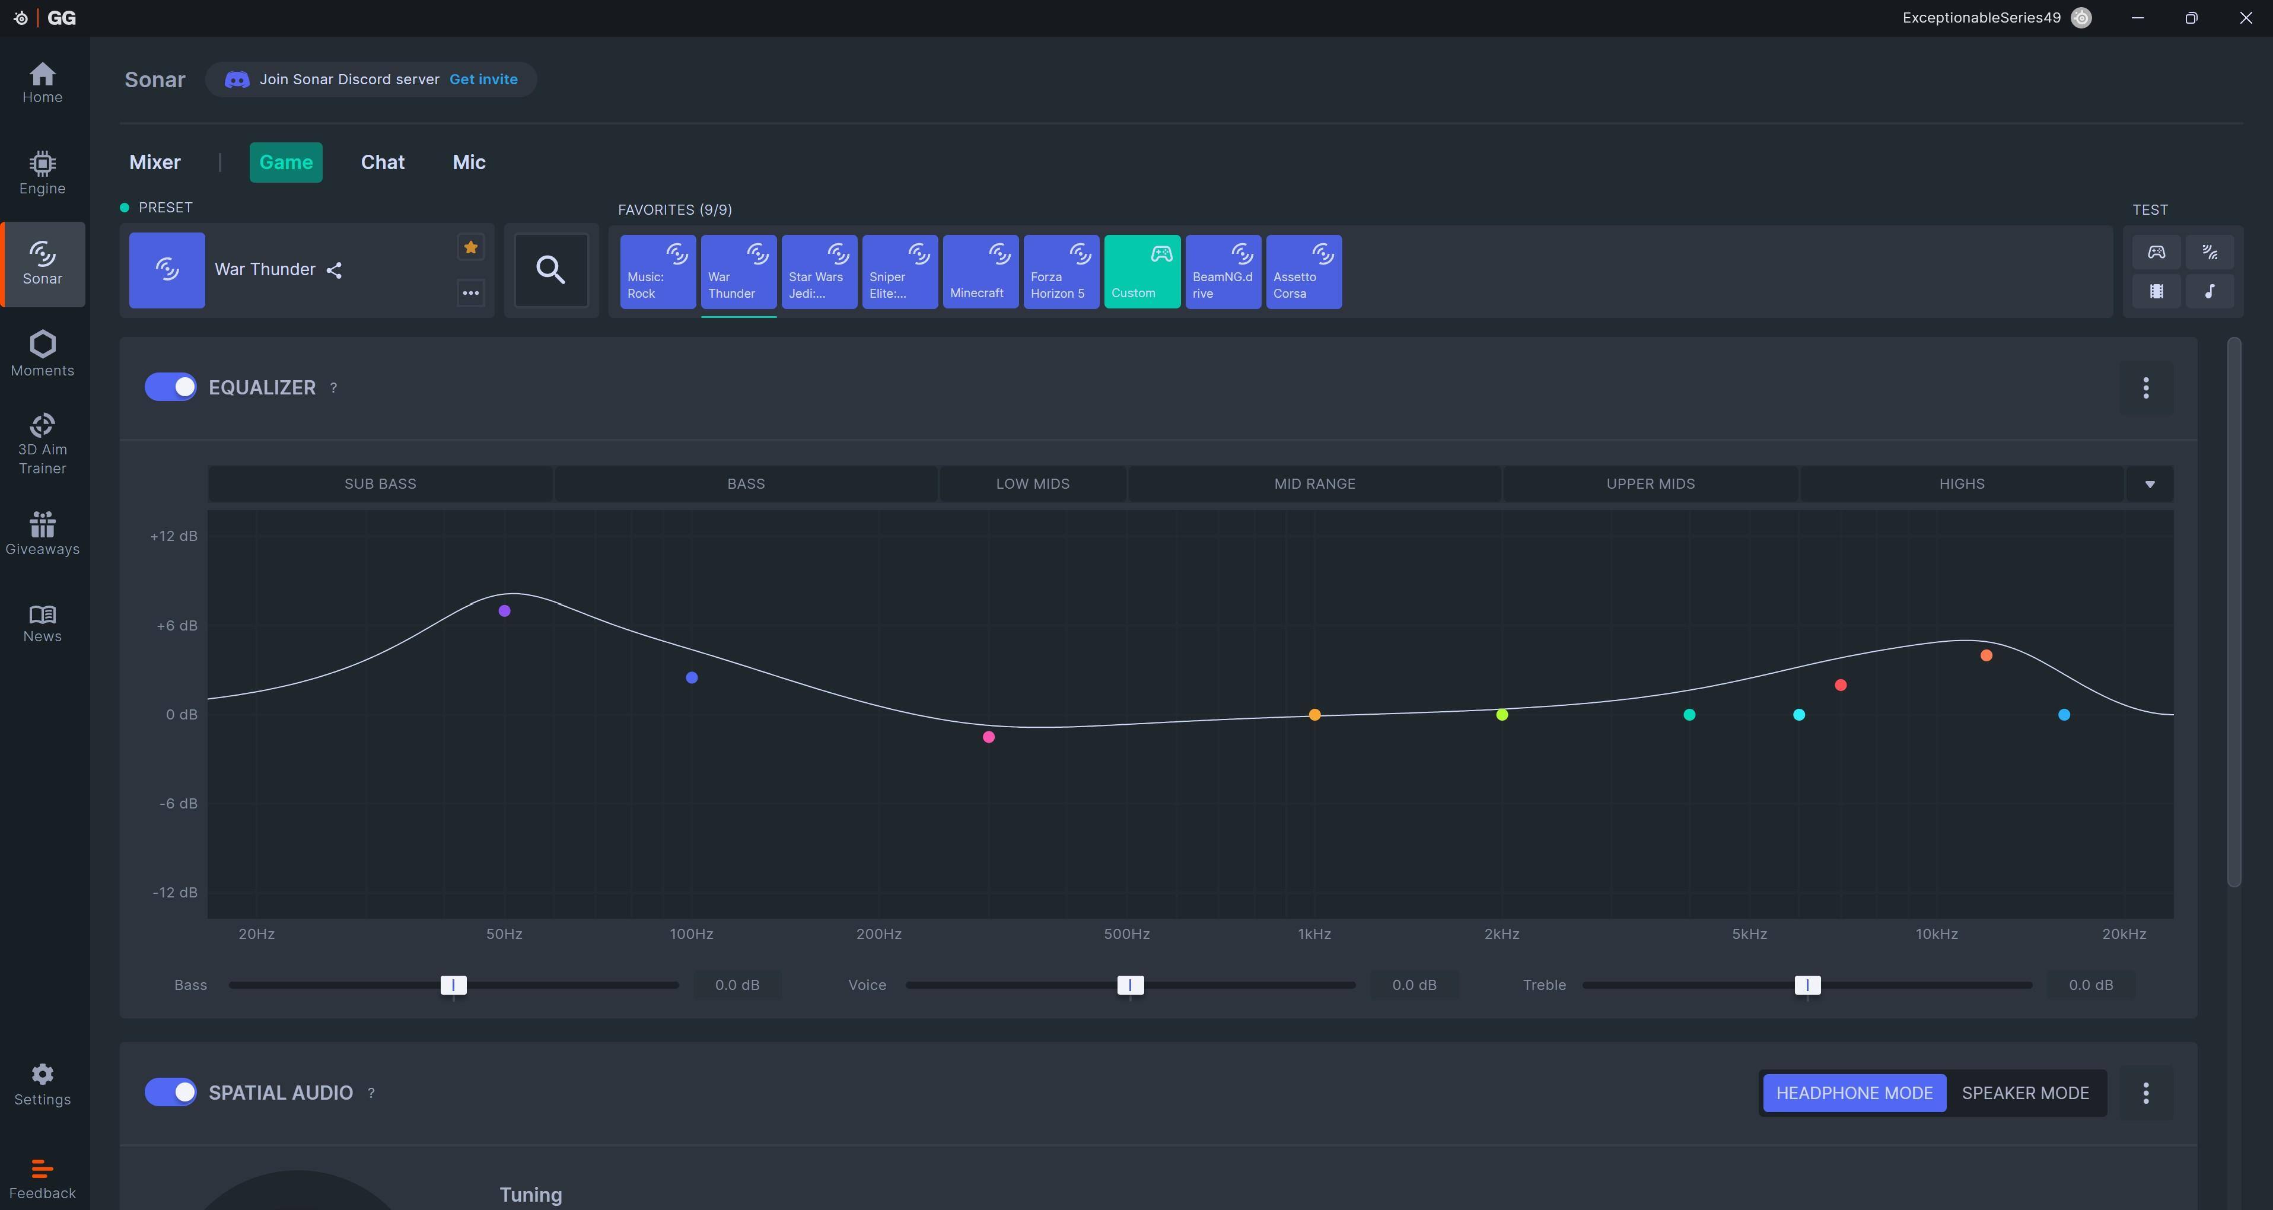
Task: Play the gaming test sound
Action: point(2157,253)
